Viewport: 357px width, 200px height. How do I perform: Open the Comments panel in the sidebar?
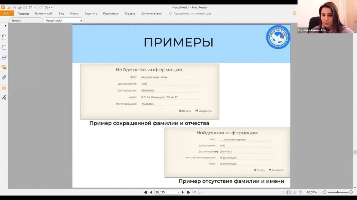click(x=4, y=67)
